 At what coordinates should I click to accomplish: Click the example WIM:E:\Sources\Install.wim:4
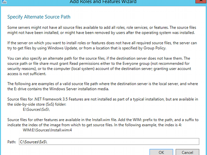point(48,130)
